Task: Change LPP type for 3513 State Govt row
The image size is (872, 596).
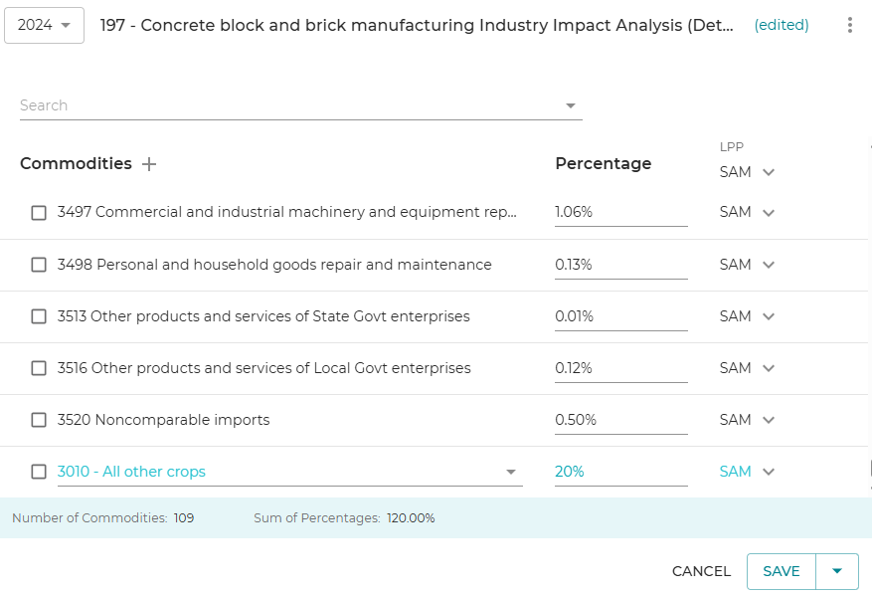Action: [768, 316]
